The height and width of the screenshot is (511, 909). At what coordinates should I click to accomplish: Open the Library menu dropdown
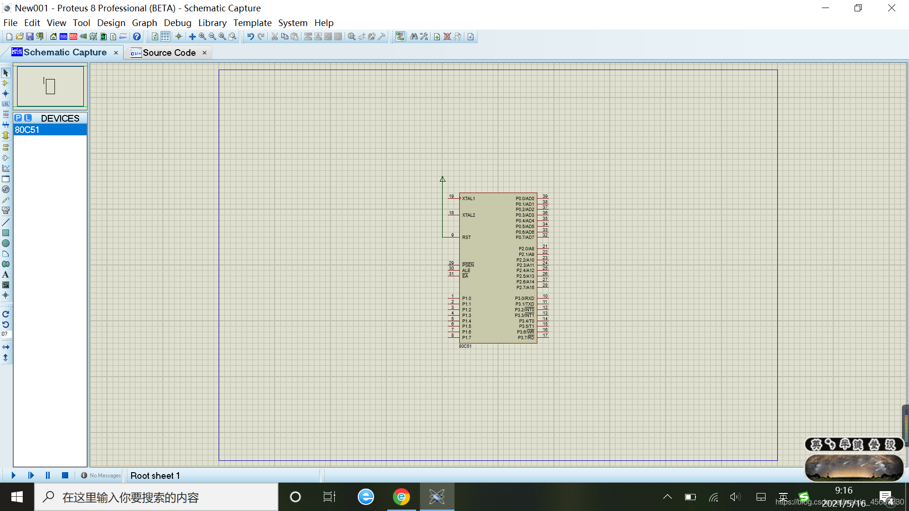coord(212,23)
